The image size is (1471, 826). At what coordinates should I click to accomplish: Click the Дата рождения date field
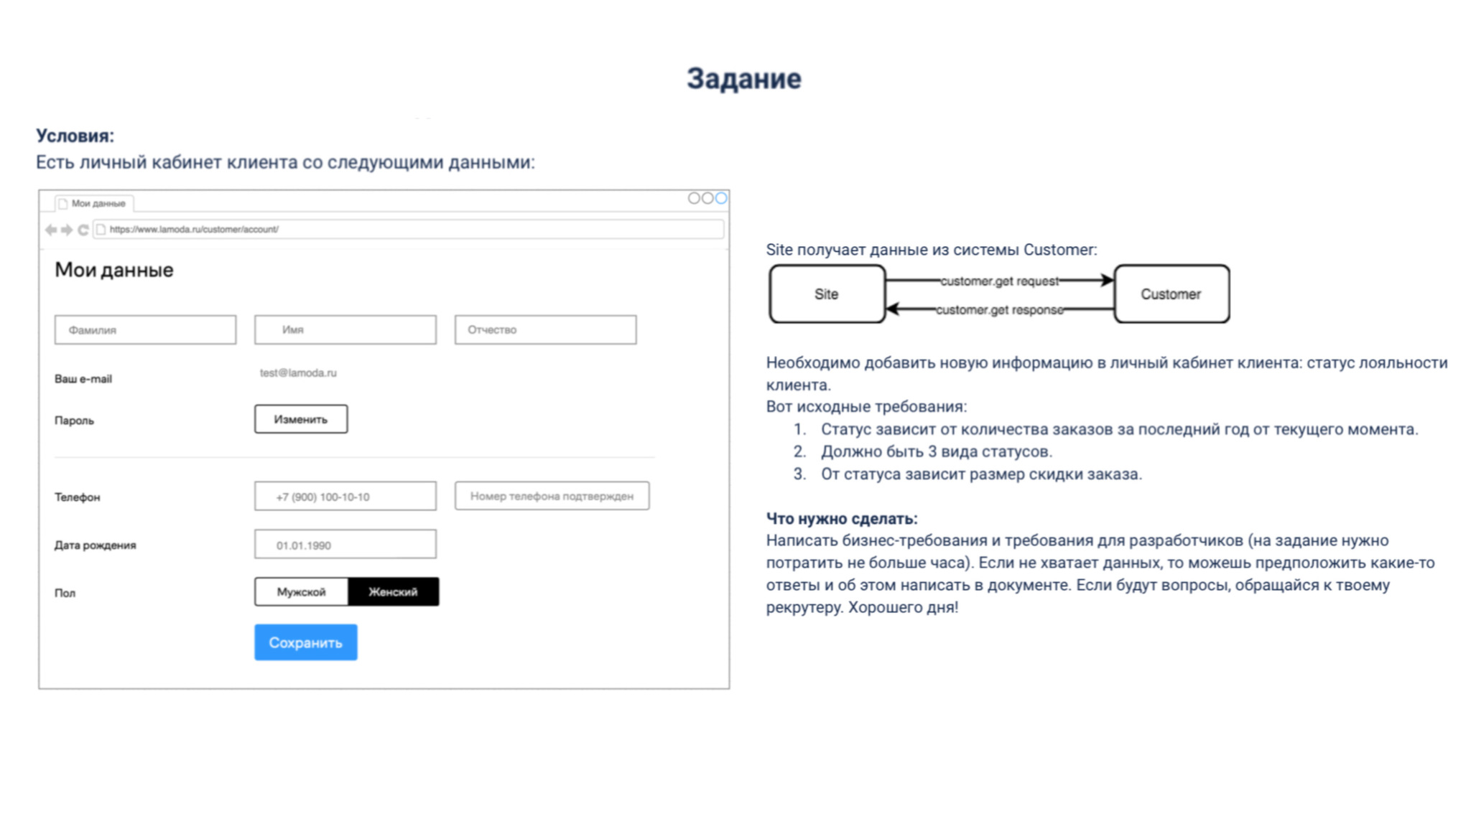345,545
